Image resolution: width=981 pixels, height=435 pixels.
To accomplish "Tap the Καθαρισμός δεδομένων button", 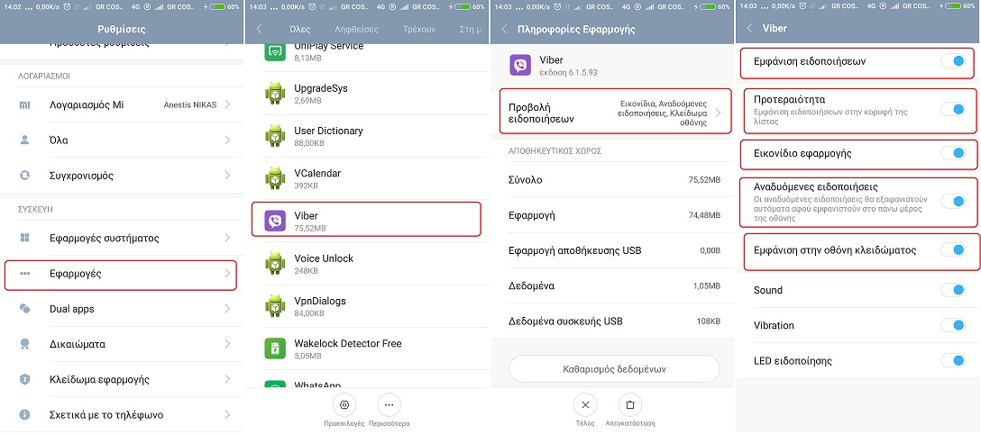I will point(614,368).
